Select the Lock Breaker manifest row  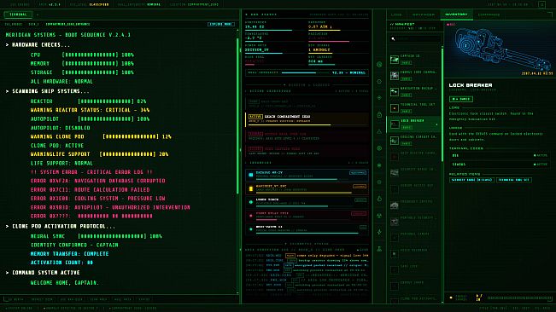coord(414,124)
